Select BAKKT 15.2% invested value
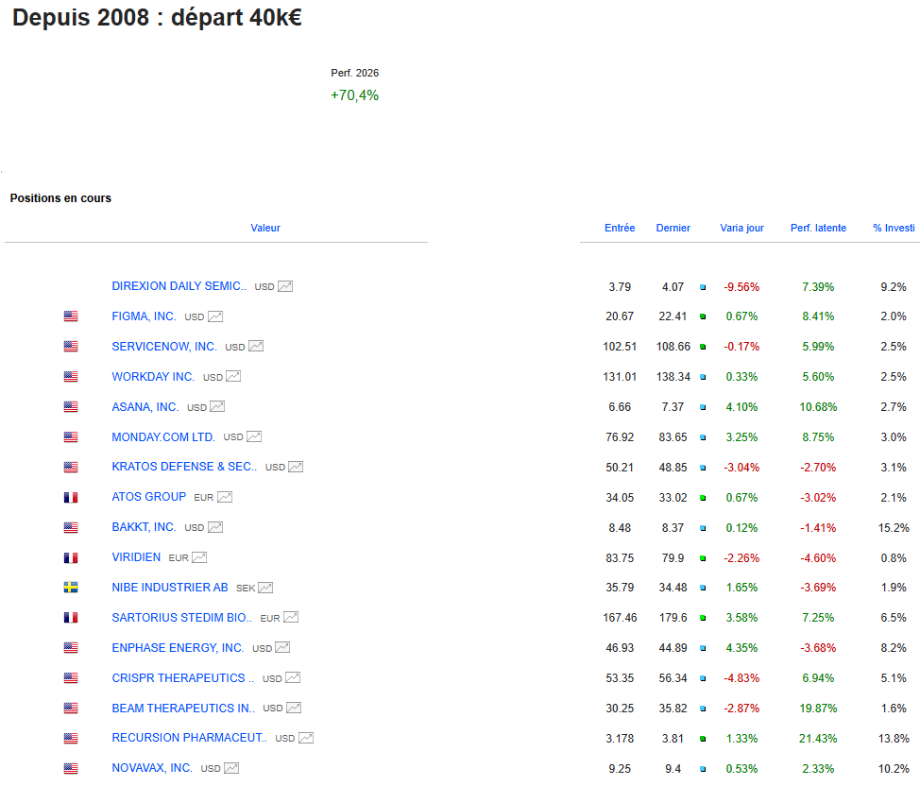920x786 pixels. coord(894,528)
